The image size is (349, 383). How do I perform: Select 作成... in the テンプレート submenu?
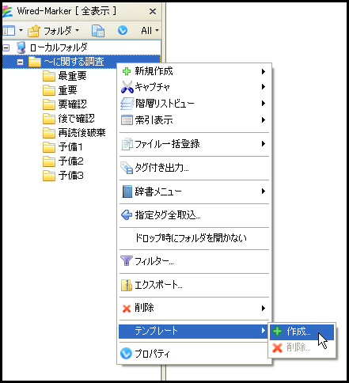pyautogui.click(x=302, y=332)
